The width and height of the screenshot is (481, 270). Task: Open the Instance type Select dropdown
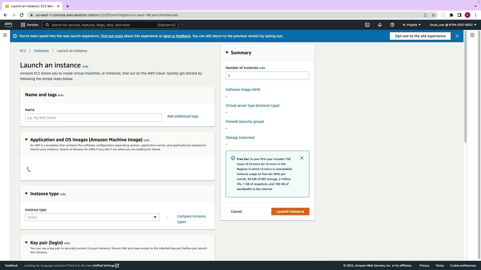click(92, 217)
